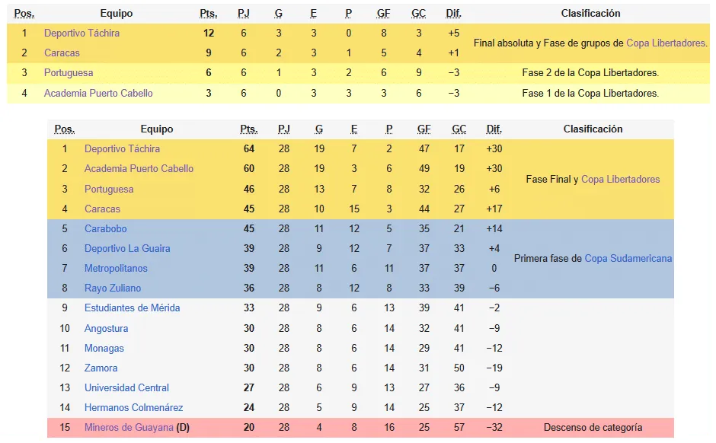This screenshot has height=443, width=716.
Task: Open Angostura team page
Action: pyautogui.click(x=106, y=329)
